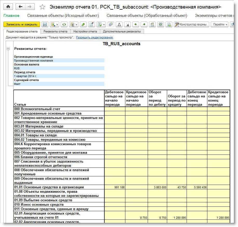
Task: Click the green left arrow toolbar icon
Action: coord(135,24)
